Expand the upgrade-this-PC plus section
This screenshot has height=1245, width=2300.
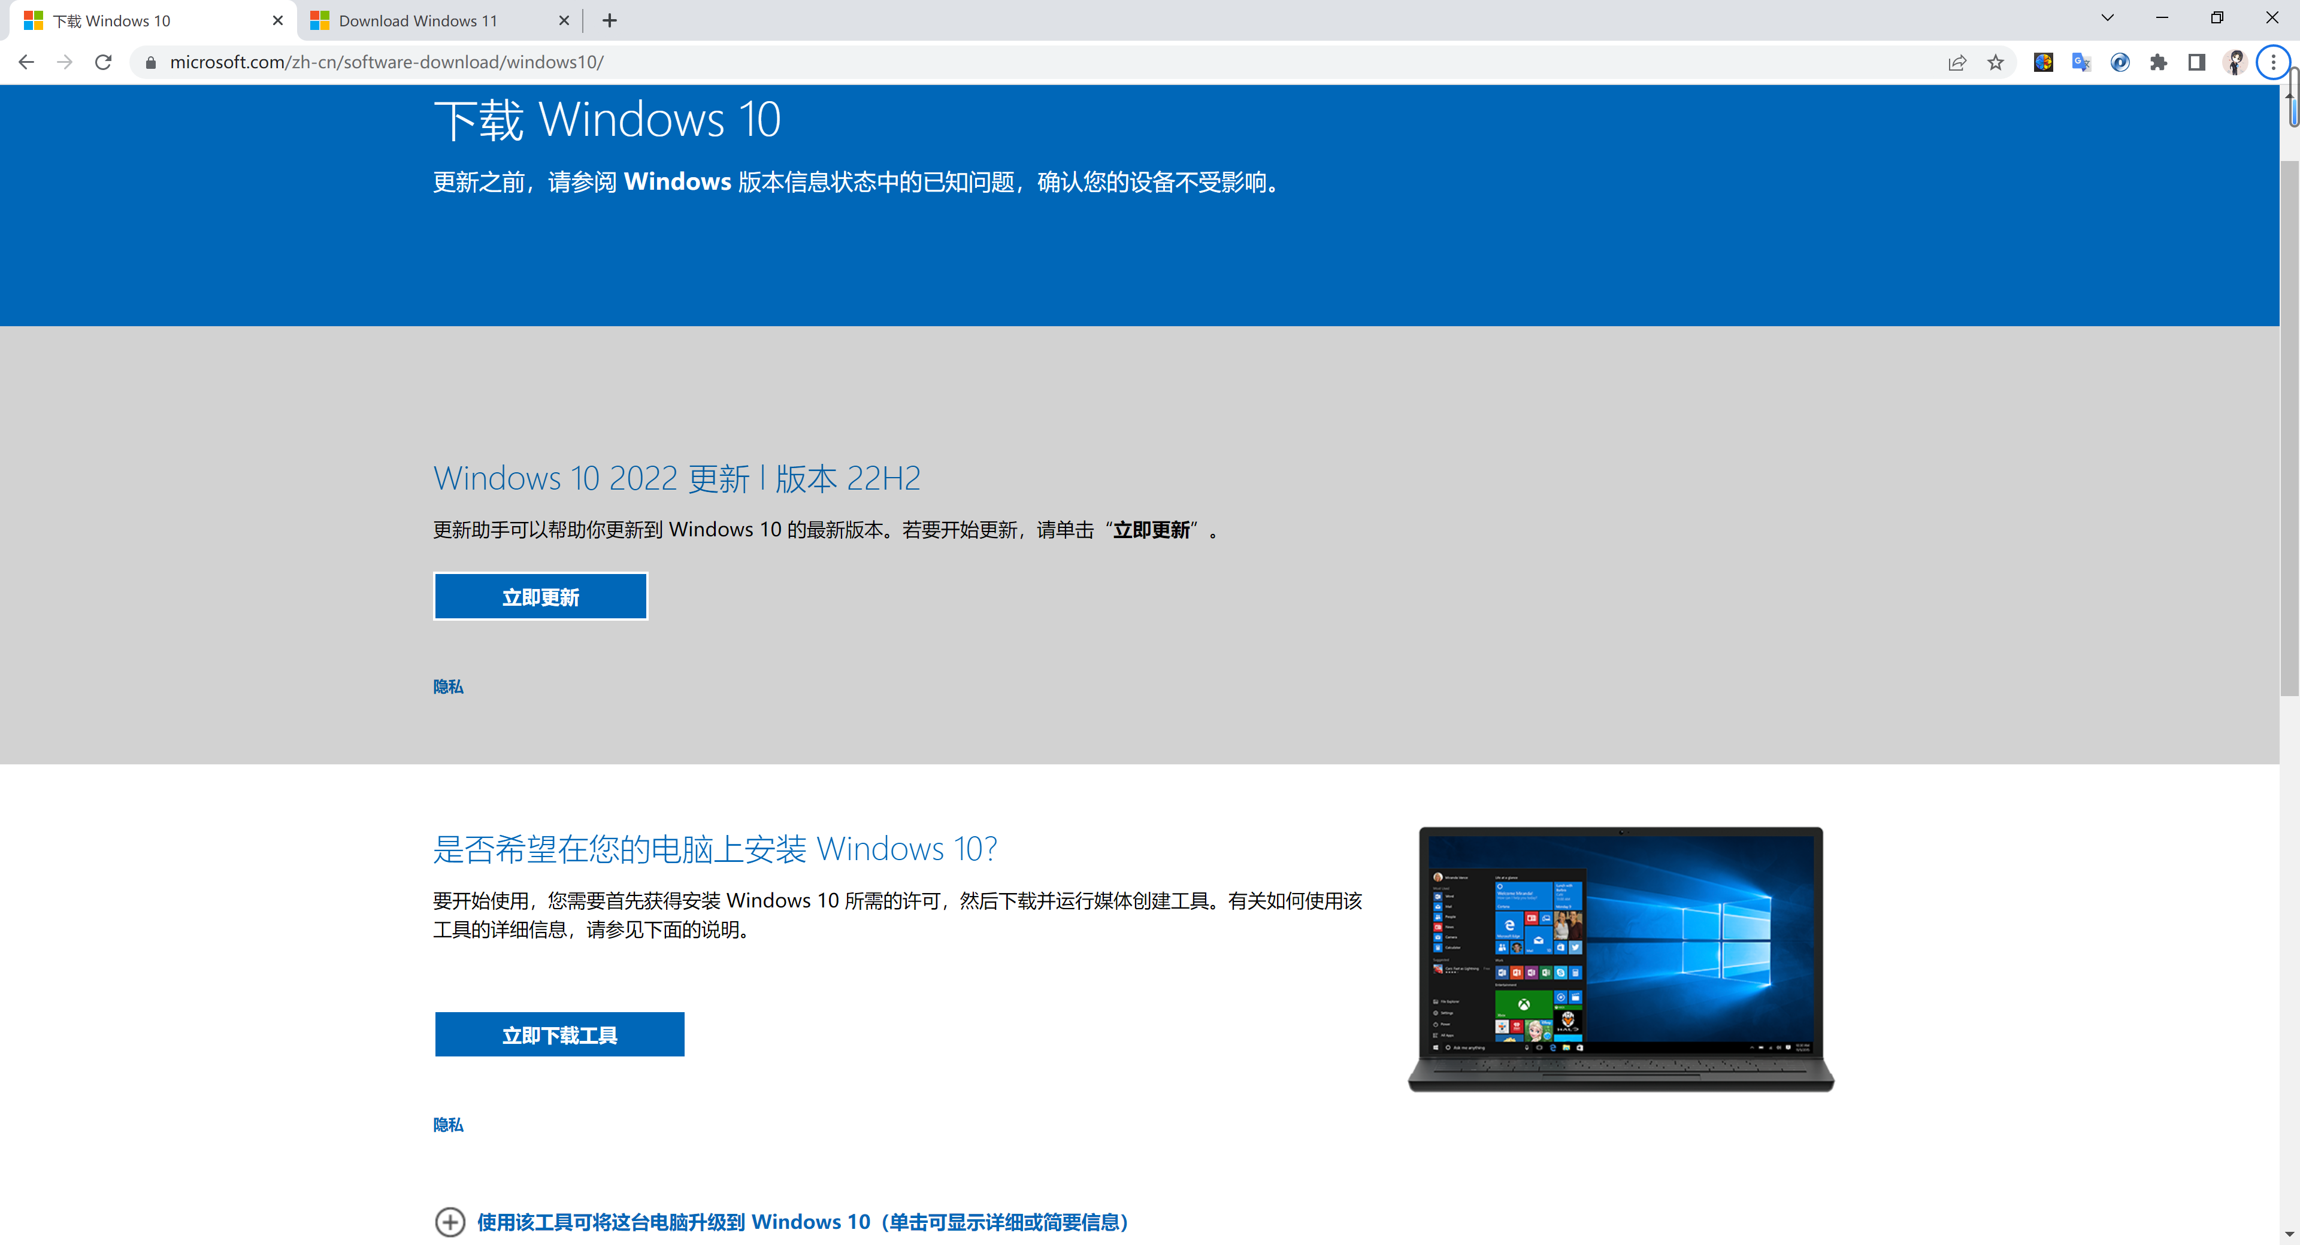click(x=450, y=1221)
